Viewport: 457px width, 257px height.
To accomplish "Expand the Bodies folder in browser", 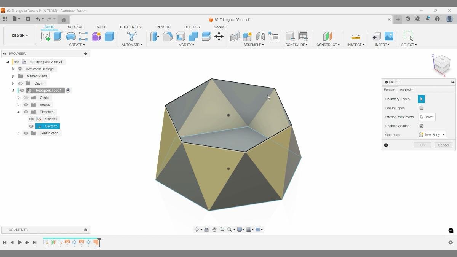I will (18, 104).
